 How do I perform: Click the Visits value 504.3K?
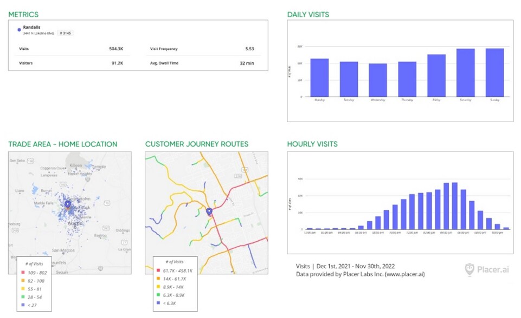point(116,49)
